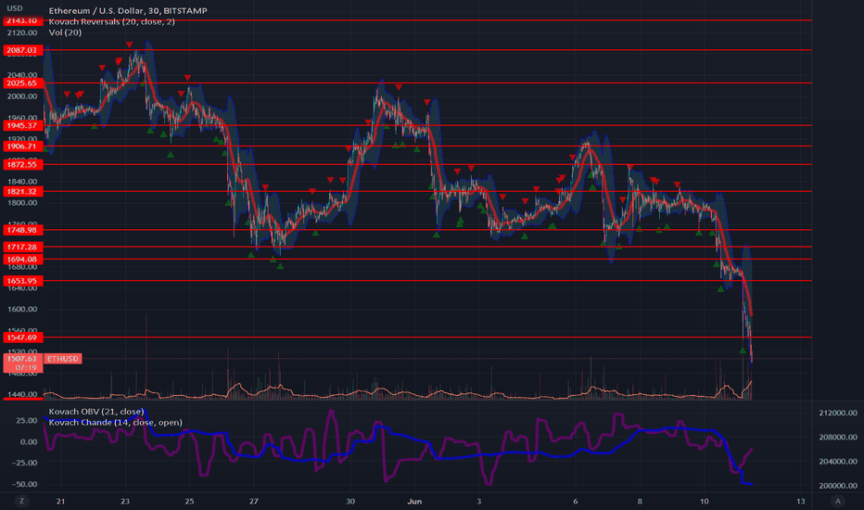Click the 2087.03 horizontal level label
This screenshot has height=510, width=864.
22,50
